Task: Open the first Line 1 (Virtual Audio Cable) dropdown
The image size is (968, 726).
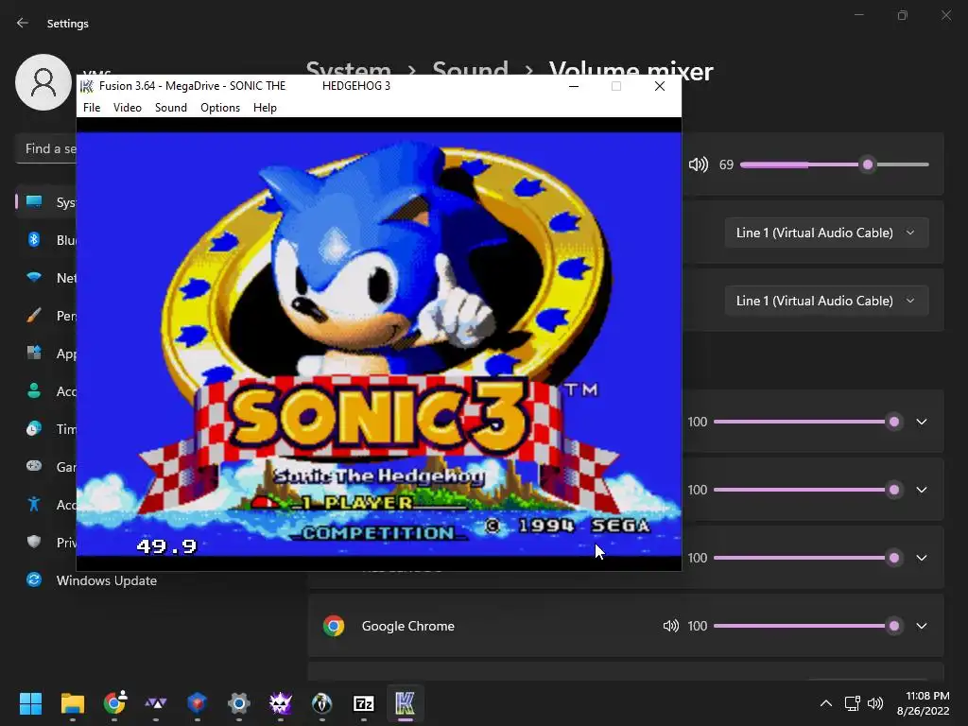Action: (826, 233)
